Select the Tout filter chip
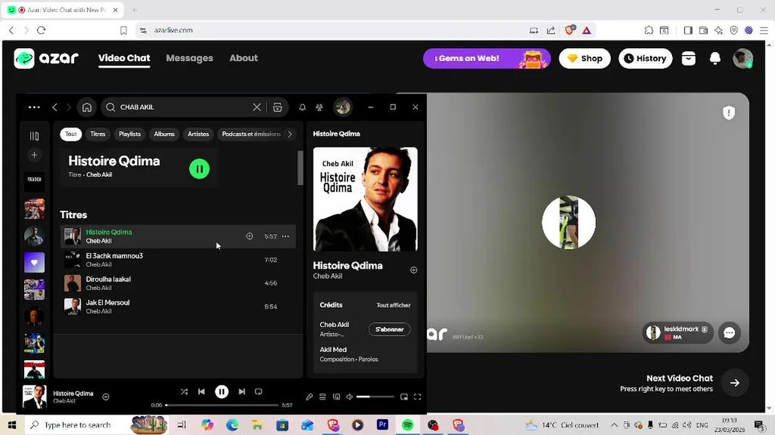This screenshot has height=435, width=775. coord(71,134)
